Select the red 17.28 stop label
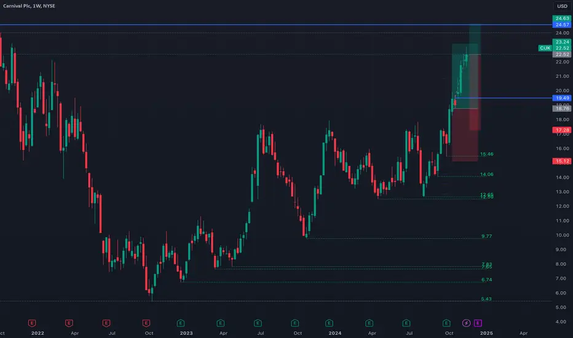 pos(562,130)
